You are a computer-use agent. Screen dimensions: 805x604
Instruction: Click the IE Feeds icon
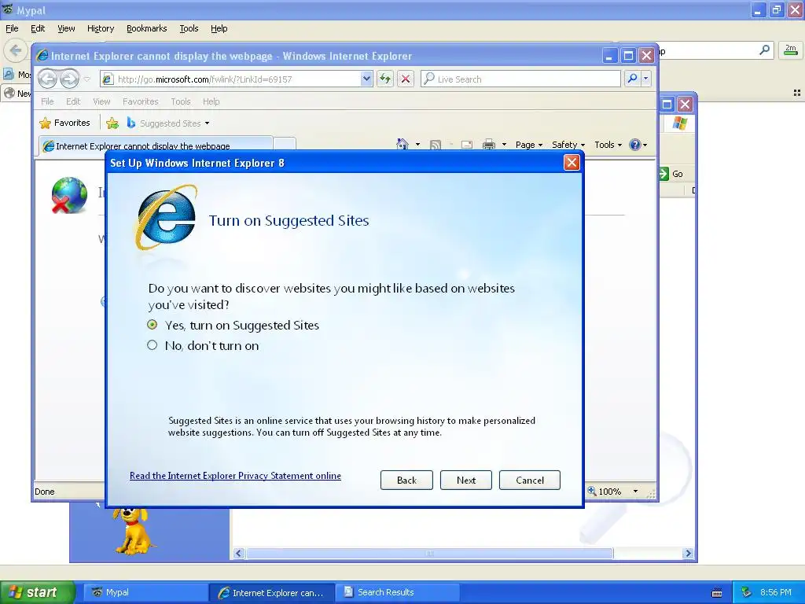pos(435,145)
